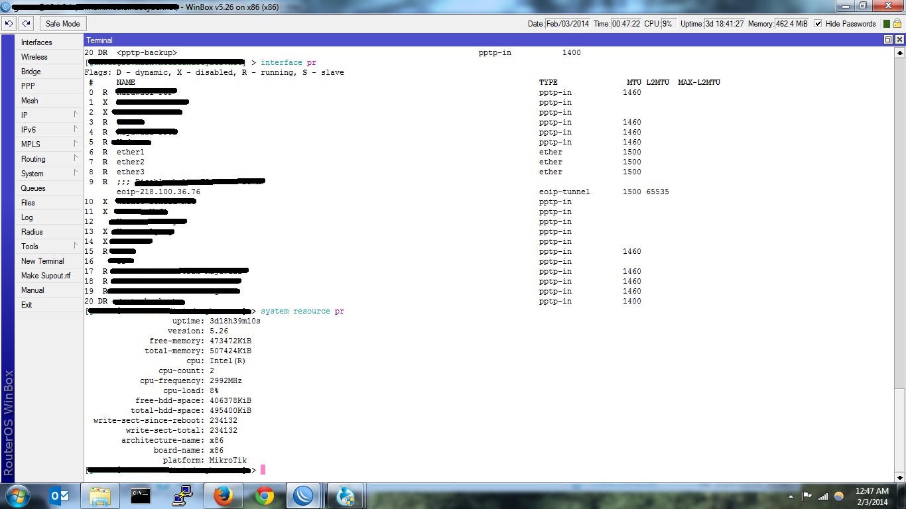
Task: Click the ether1 interface name
Action: [130, 152]
